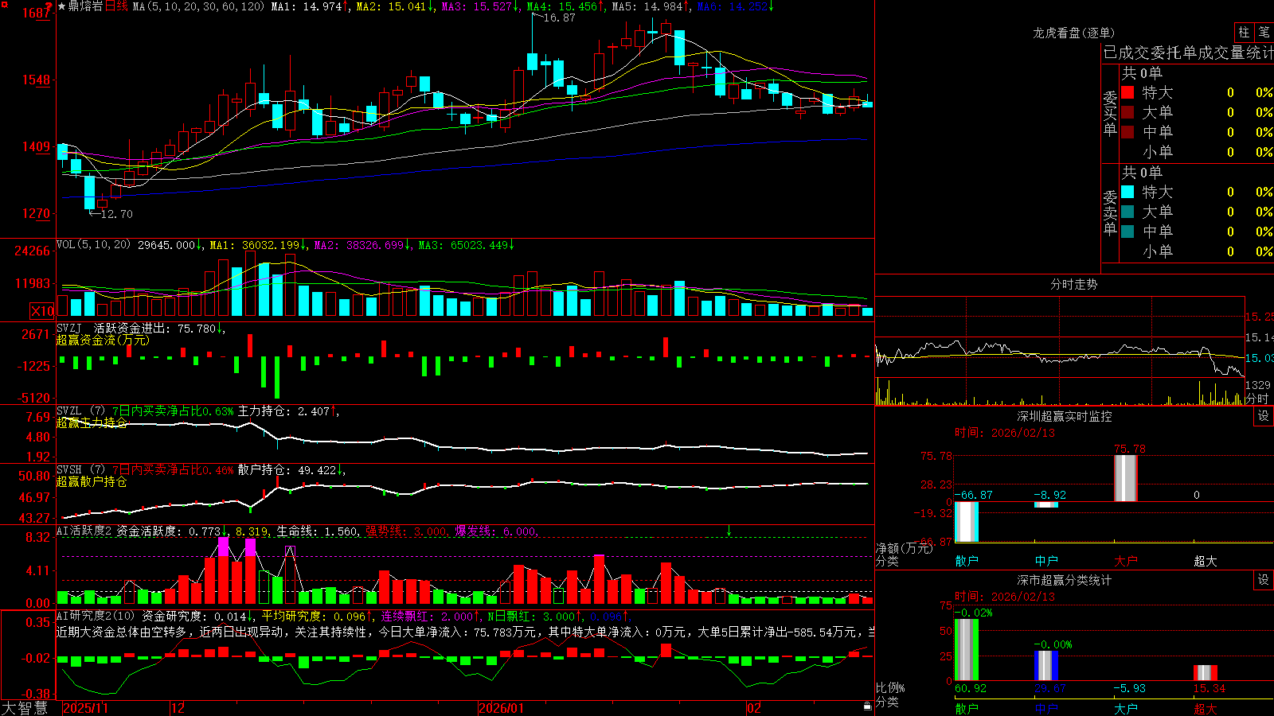The width and height of the screenshot is (1274, 716).
Task: Click the -66.87 散户 net amount bar
Action: click(967, 522)
